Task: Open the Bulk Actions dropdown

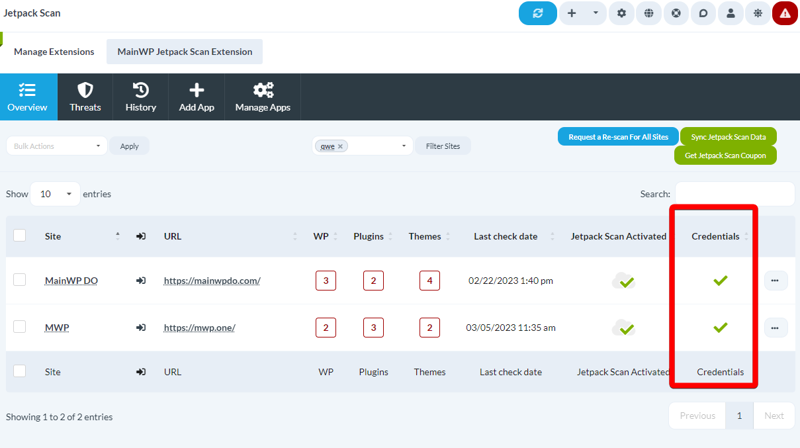Action: pyautogui.click(x=56, y=146)
